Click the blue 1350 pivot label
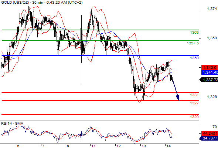Viewport: 218px width, 148px height. pyautogui.click(x=194, y=58)
